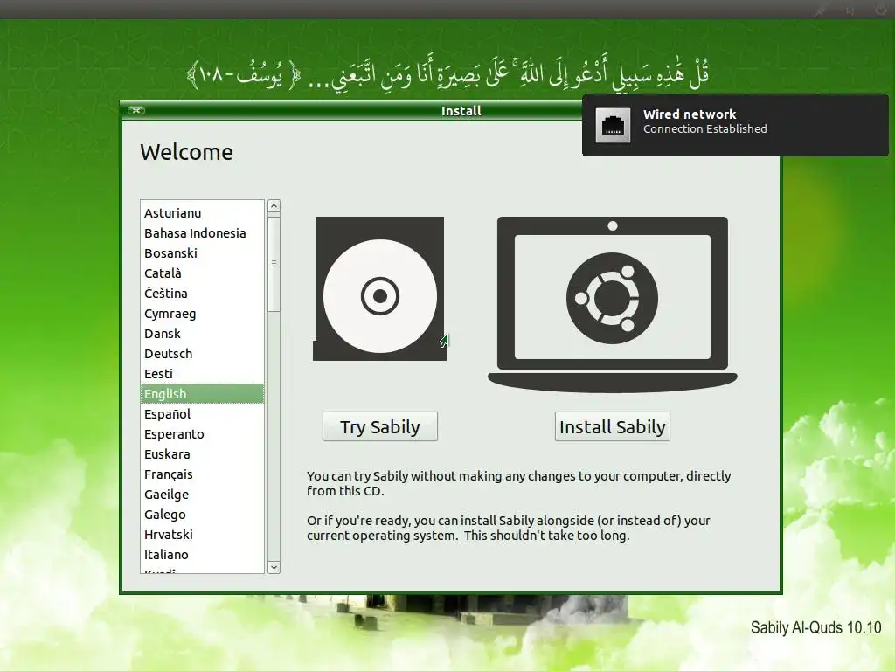Open the Wired network Connection Established notification
The height and width of the screenshot is (671, 895).
click(x=735, y=125)
